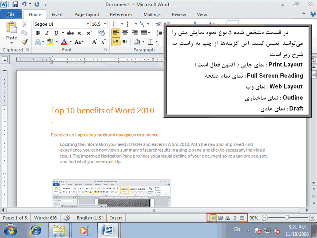The width and height of the screenshot is (317, 238).
Task: Switch to the References tab
Action: [x=121, y=14]
